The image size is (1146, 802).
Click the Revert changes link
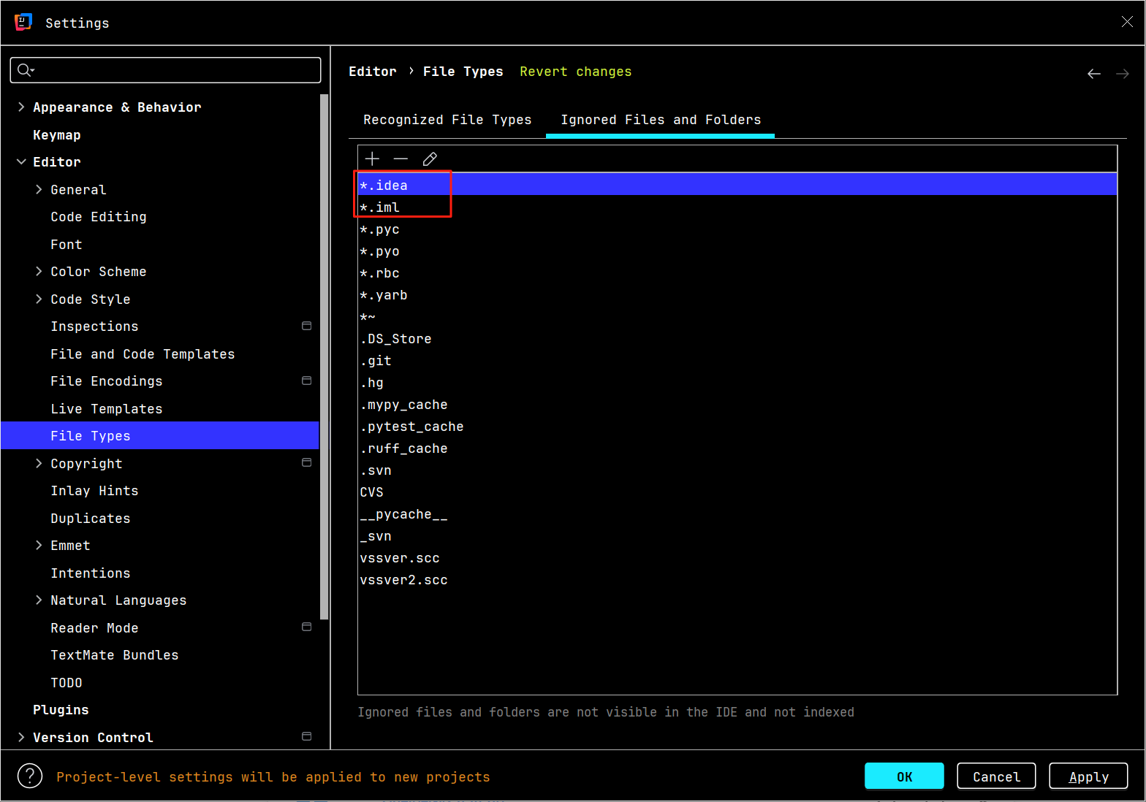coord(575,72)
